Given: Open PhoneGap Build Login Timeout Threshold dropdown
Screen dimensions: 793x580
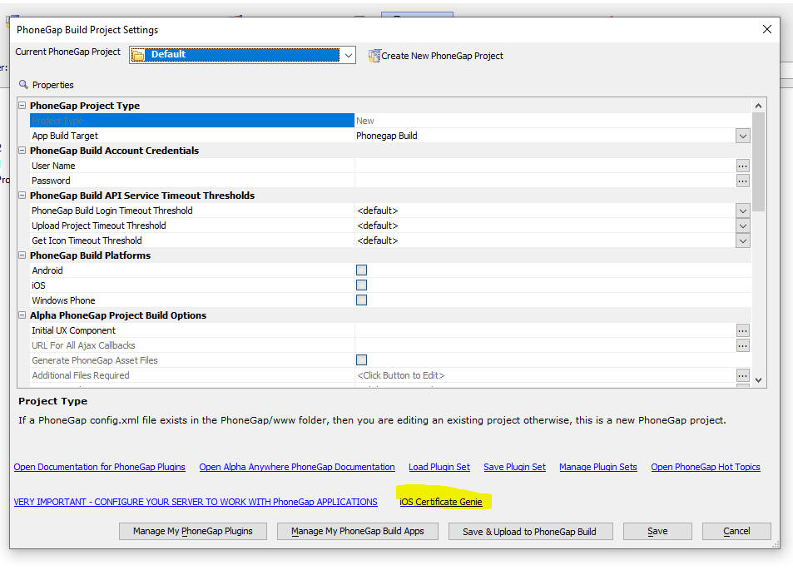Looking at the screenshot, I should (x=742, y=211).
